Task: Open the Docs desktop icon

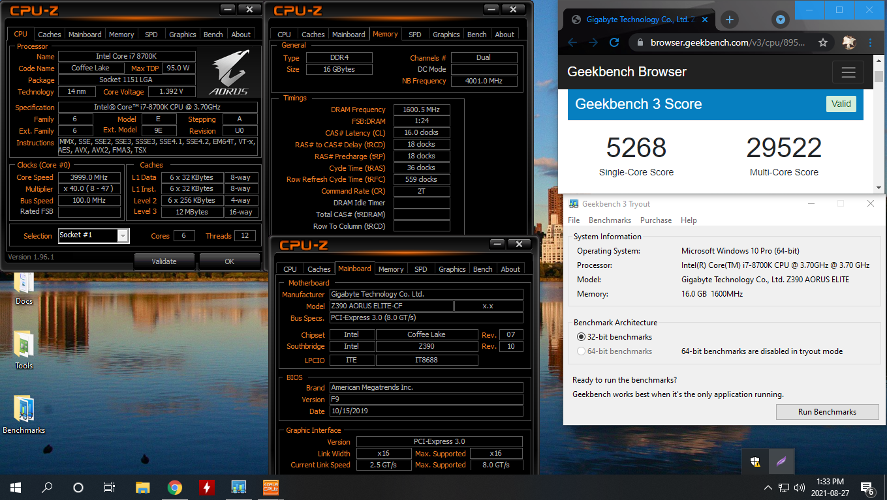Action: click(24, 288)
